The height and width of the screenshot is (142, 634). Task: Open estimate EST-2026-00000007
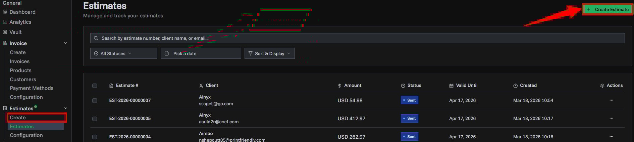point(130,100)
